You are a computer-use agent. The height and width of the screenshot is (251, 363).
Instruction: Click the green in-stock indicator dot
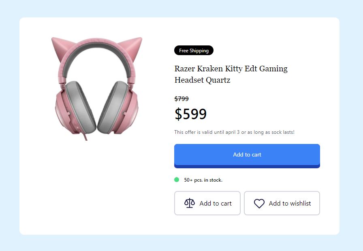point(177,180)
